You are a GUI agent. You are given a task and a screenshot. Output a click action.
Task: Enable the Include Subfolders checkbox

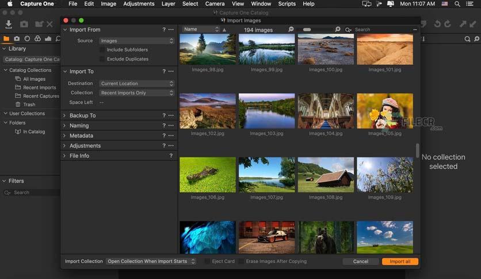102,50
